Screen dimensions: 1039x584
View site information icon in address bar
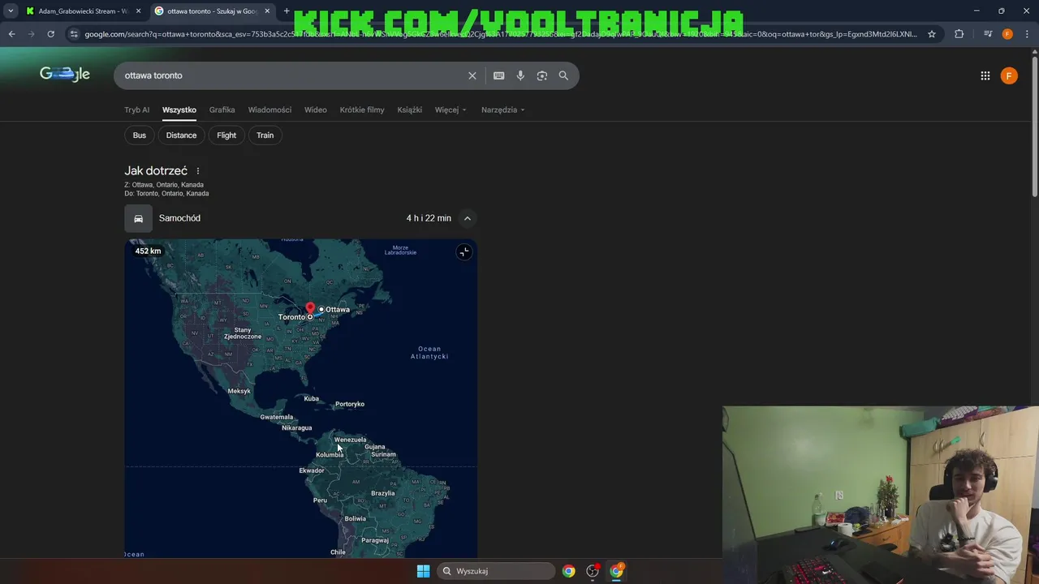click(x=74, y=34)
